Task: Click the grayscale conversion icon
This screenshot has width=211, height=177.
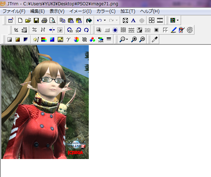Action: pos(10,39)
